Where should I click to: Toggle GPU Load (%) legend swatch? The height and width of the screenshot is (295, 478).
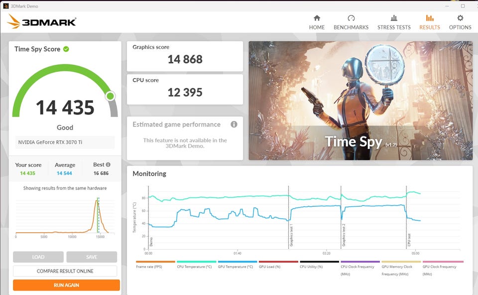(x=278, y=262)
